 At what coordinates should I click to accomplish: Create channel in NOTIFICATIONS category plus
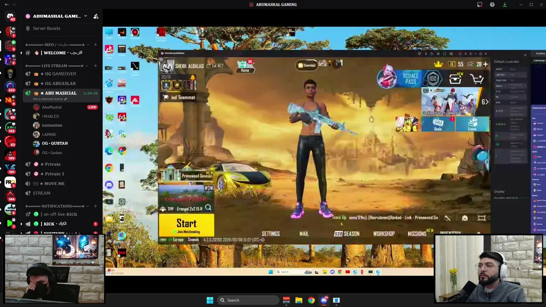point(95,206)
